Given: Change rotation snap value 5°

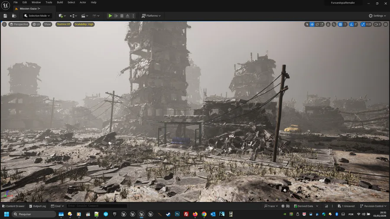Looking at the screenshot, I should 356,24.
